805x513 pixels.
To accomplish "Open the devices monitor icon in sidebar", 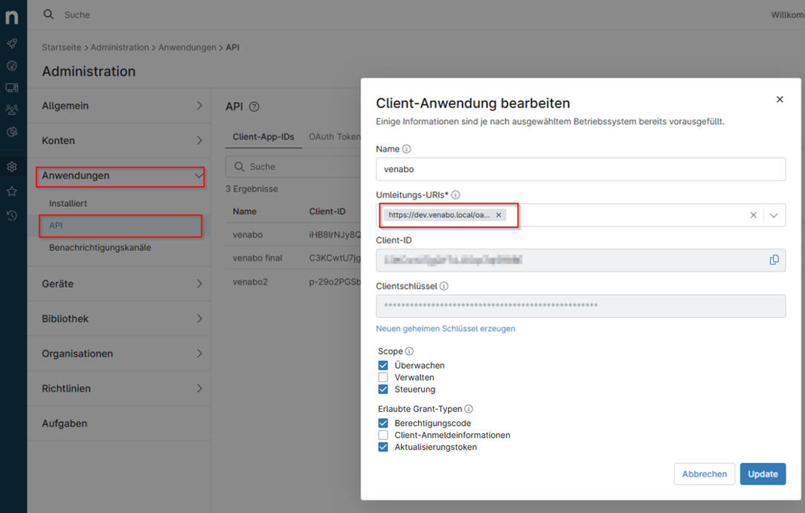I will [x=12, y=88].
